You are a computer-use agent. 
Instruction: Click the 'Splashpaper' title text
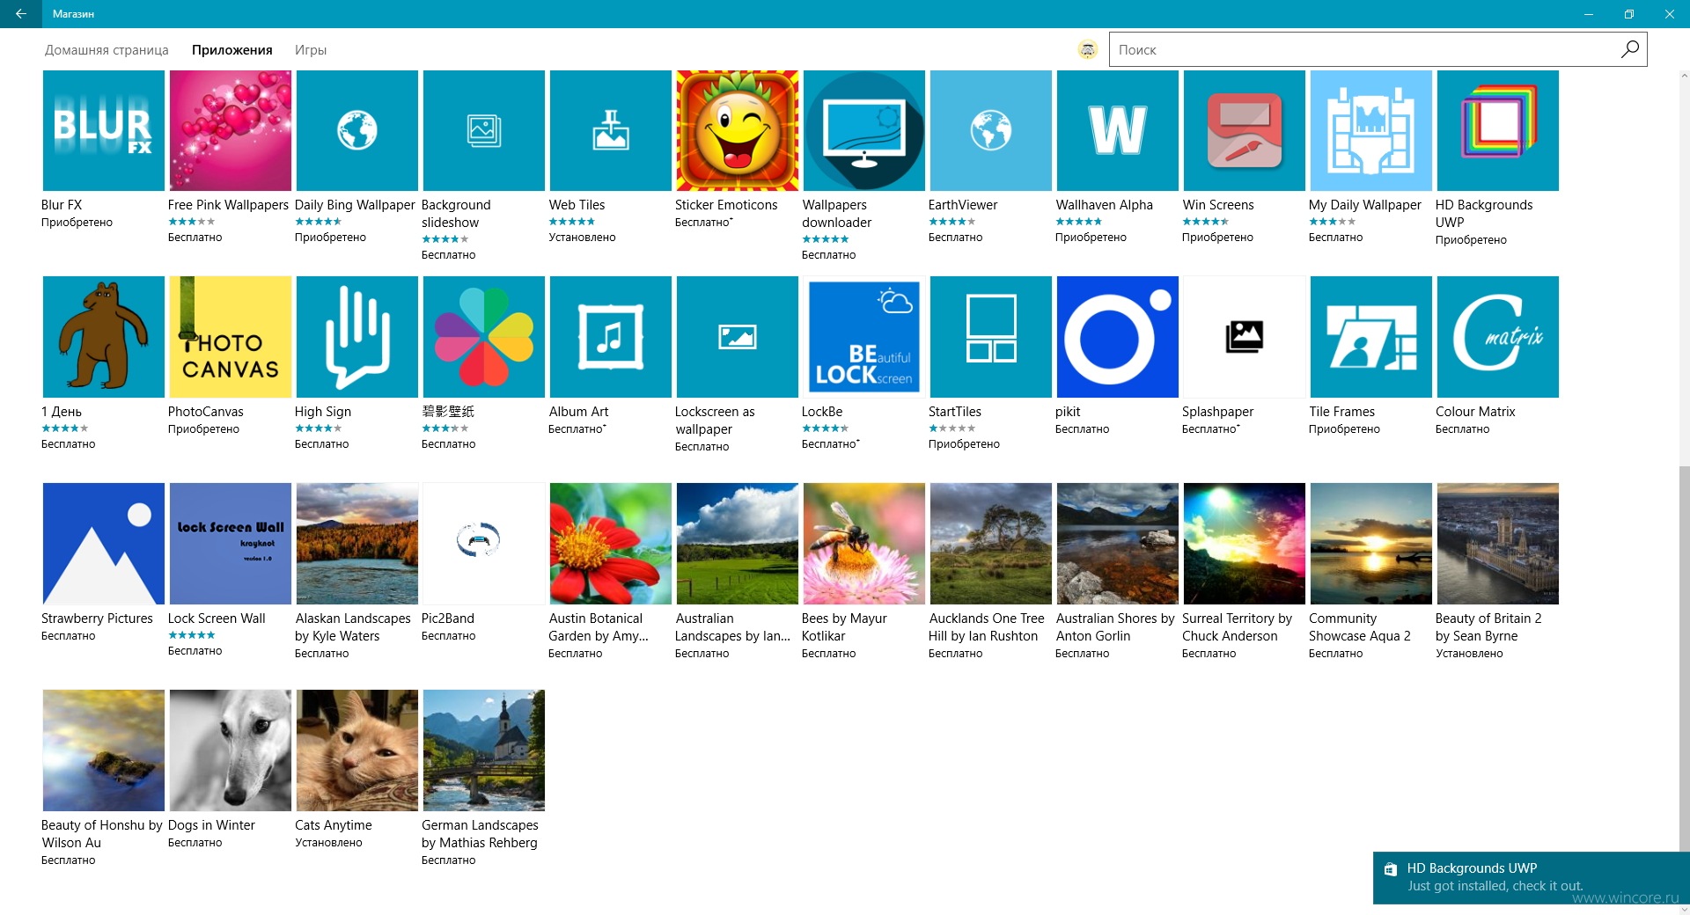point(1217,412)
